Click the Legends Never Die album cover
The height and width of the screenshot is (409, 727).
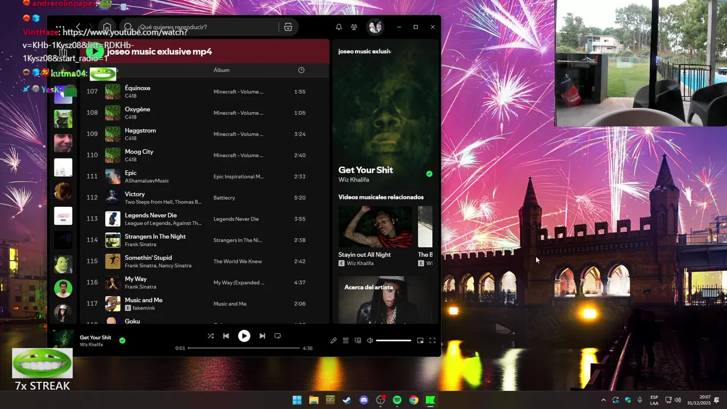click(112, 219)
